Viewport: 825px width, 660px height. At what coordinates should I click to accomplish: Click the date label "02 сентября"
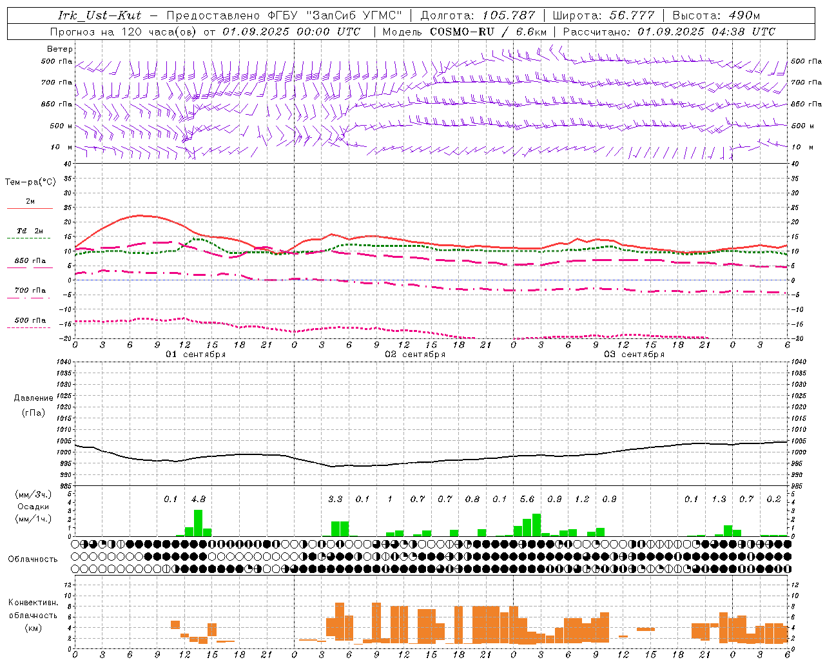click(x=415, y=354)
